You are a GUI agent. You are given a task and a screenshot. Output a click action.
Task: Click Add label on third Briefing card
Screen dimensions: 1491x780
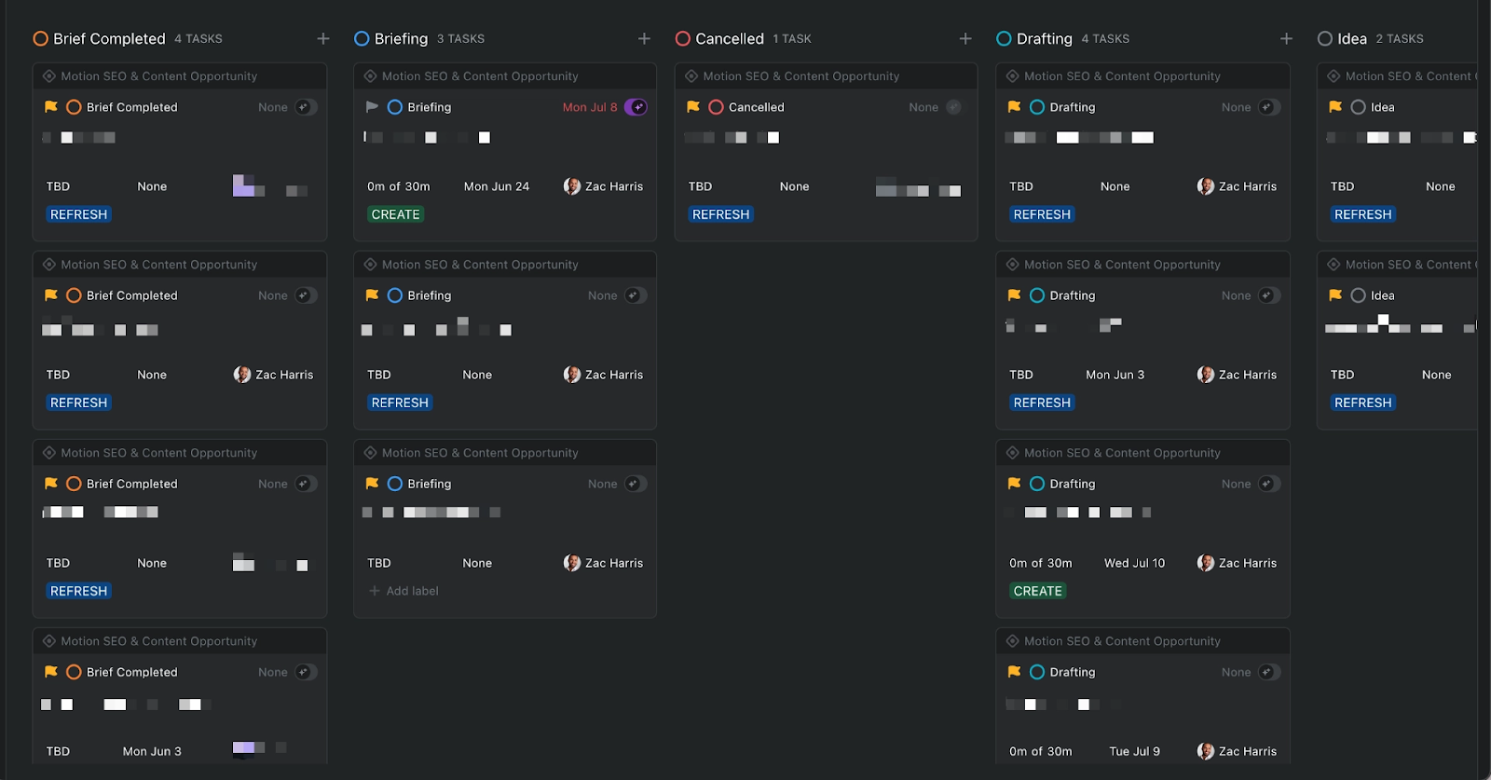(404, 591)
